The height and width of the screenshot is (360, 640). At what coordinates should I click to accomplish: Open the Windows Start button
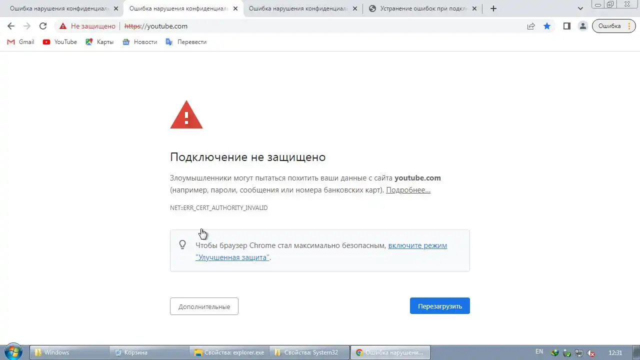click(x=13, y=352)
